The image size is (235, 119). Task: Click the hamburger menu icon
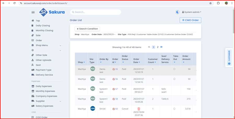click(33, 12)
